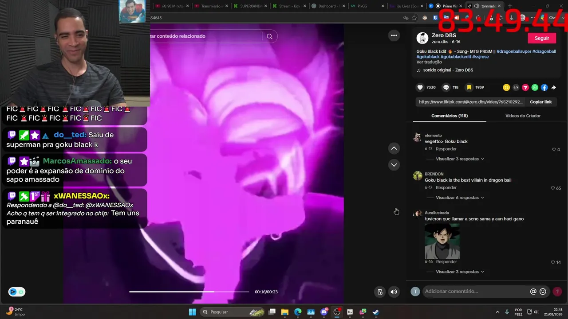Viewport: 568px width, 319px height.
Task: Insert an @ mention in the comment
Action: tap(533, 292)
